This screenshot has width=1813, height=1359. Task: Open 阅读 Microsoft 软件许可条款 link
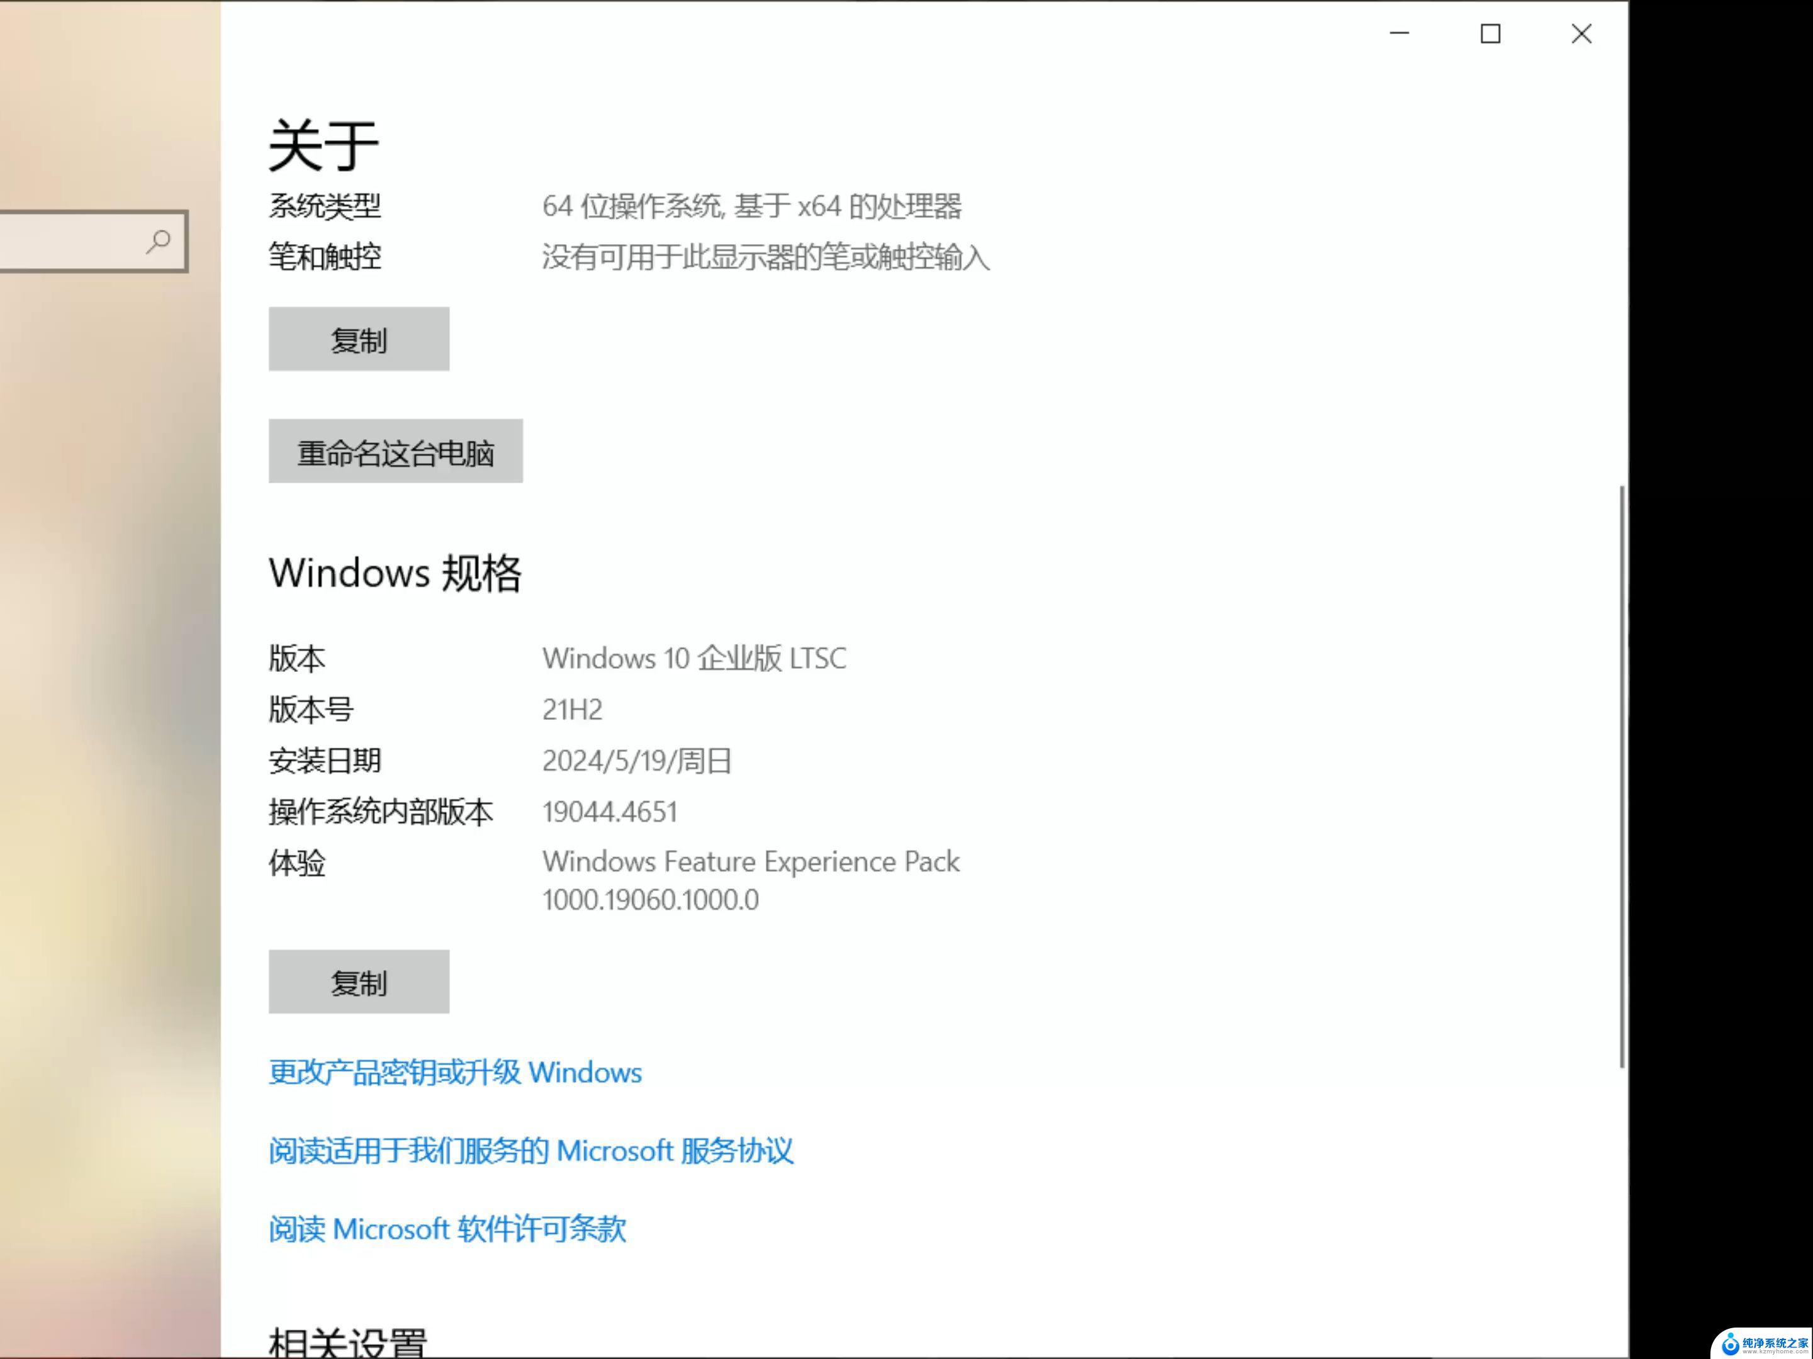pos(447,1229)
